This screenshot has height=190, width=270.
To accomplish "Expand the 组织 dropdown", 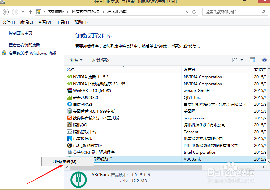I will point(76,60).
